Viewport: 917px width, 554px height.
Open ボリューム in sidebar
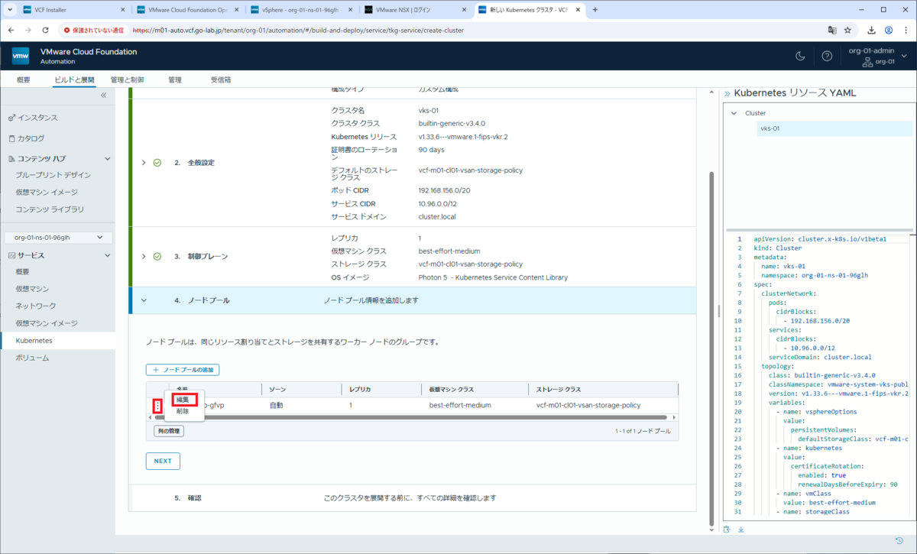[x=32, y=358]
